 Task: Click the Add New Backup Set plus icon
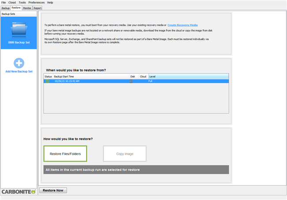click(x=19, y=63)
